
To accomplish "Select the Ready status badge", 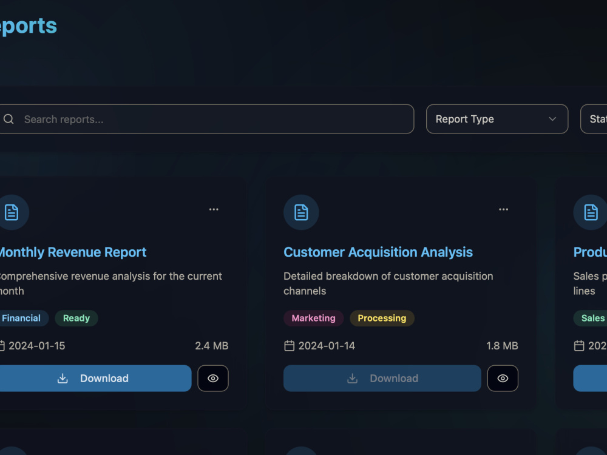I will coord(76,318).
